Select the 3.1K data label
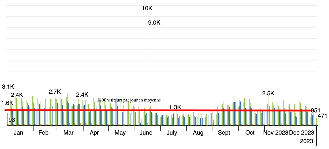 [x=8, y=87]
